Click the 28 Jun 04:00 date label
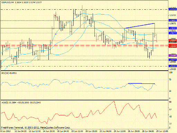Viewport: 177px width, 133px height. pos(148,131)
